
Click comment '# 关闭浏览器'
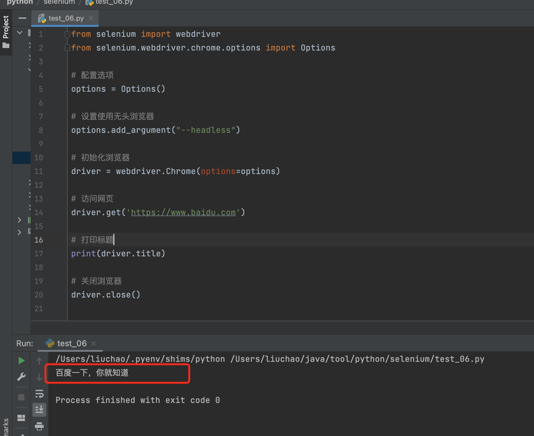click(96, 281)
